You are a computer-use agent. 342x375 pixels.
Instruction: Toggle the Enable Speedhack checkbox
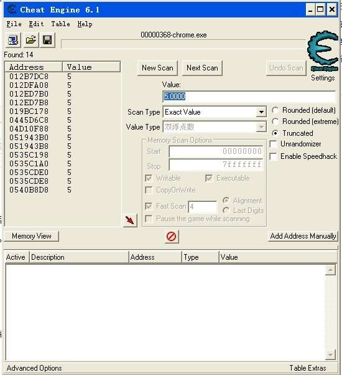(273, 156)
